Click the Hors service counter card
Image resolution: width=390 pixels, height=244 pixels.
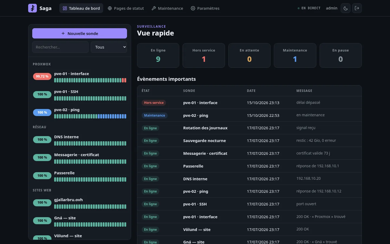click(204, 55)
